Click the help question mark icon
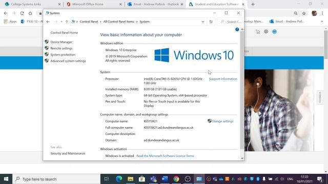 point(237,30)
